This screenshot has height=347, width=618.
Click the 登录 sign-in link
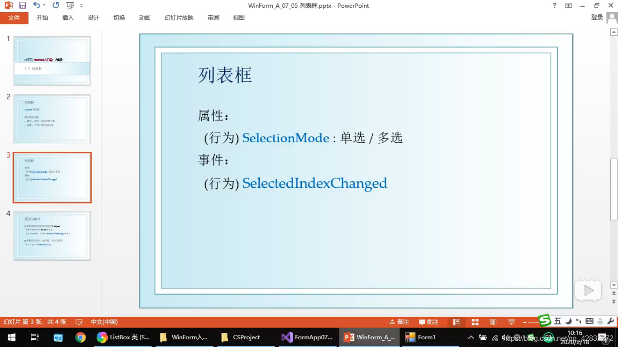pyautogui.click(x=597, y=17)
